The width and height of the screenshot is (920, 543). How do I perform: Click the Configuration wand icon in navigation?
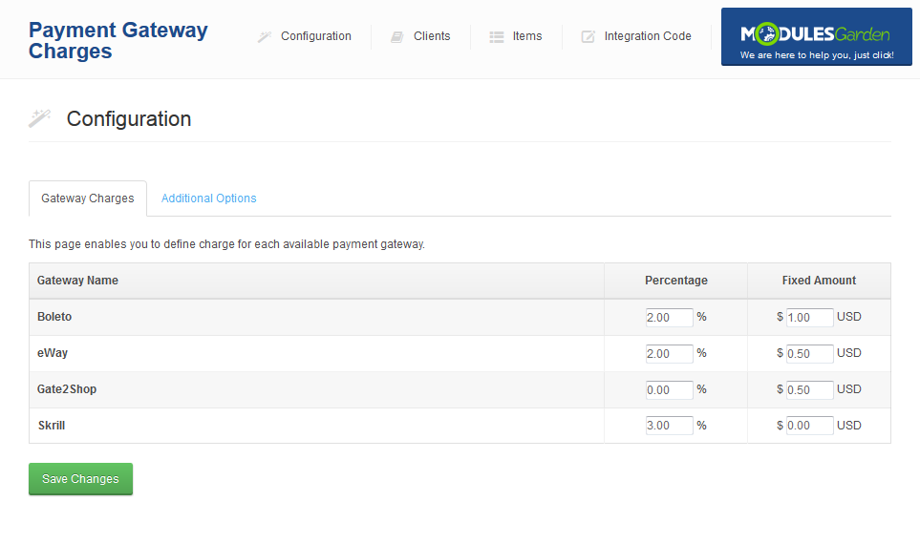(265, 37)
